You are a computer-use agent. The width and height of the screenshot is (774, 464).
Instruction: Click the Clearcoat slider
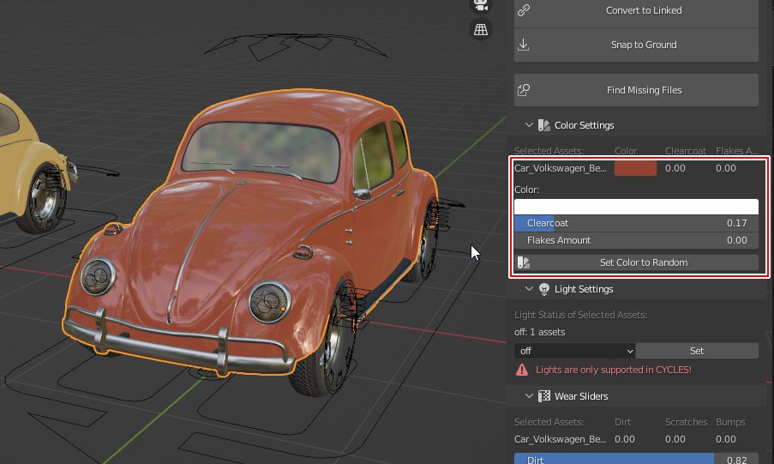[636, 223]
